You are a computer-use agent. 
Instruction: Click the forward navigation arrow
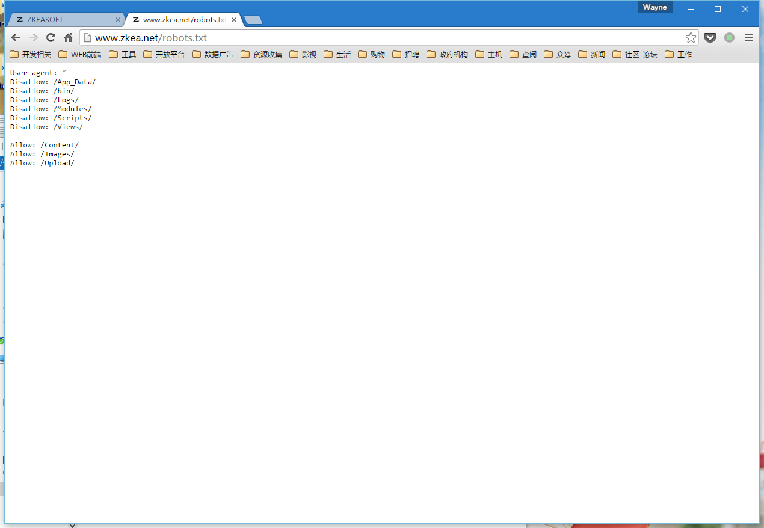point(33,37)
